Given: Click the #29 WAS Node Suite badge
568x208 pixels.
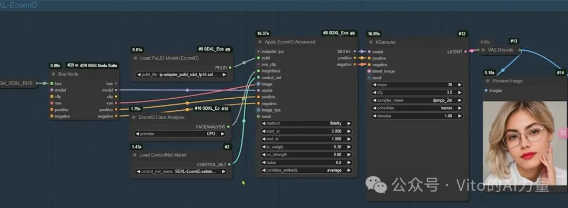Looking at the screenshot, I should (x=98, y=66).
